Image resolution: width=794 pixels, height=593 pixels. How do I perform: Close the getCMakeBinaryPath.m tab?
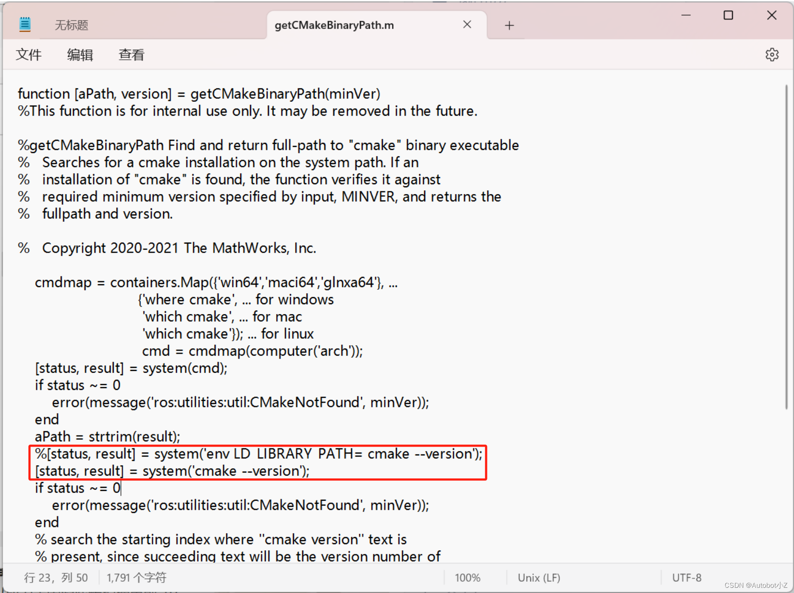point(467,25)
